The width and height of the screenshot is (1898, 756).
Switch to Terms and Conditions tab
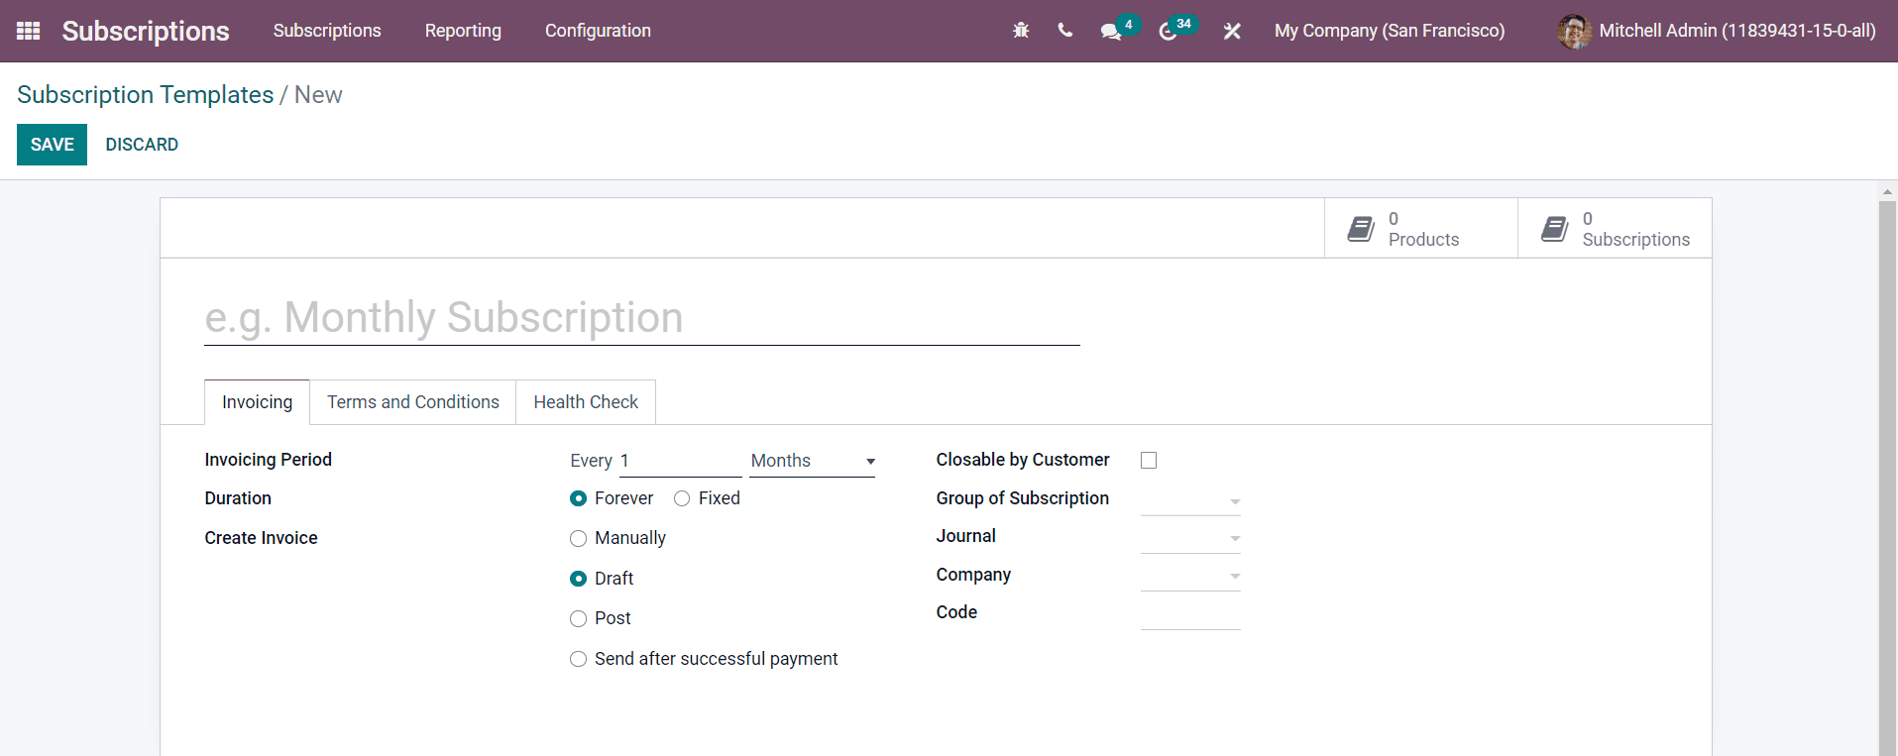click(x=413, y=402)
